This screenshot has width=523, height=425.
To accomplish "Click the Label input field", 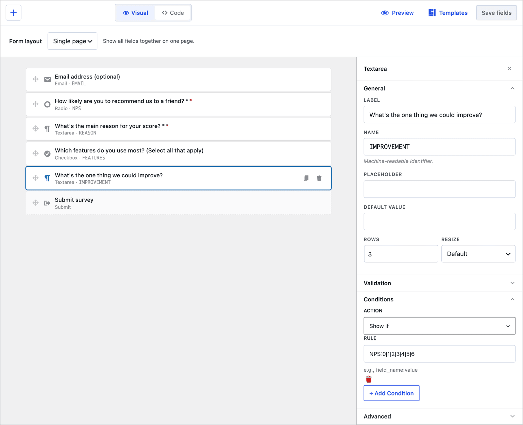I will tap(439, 115).
